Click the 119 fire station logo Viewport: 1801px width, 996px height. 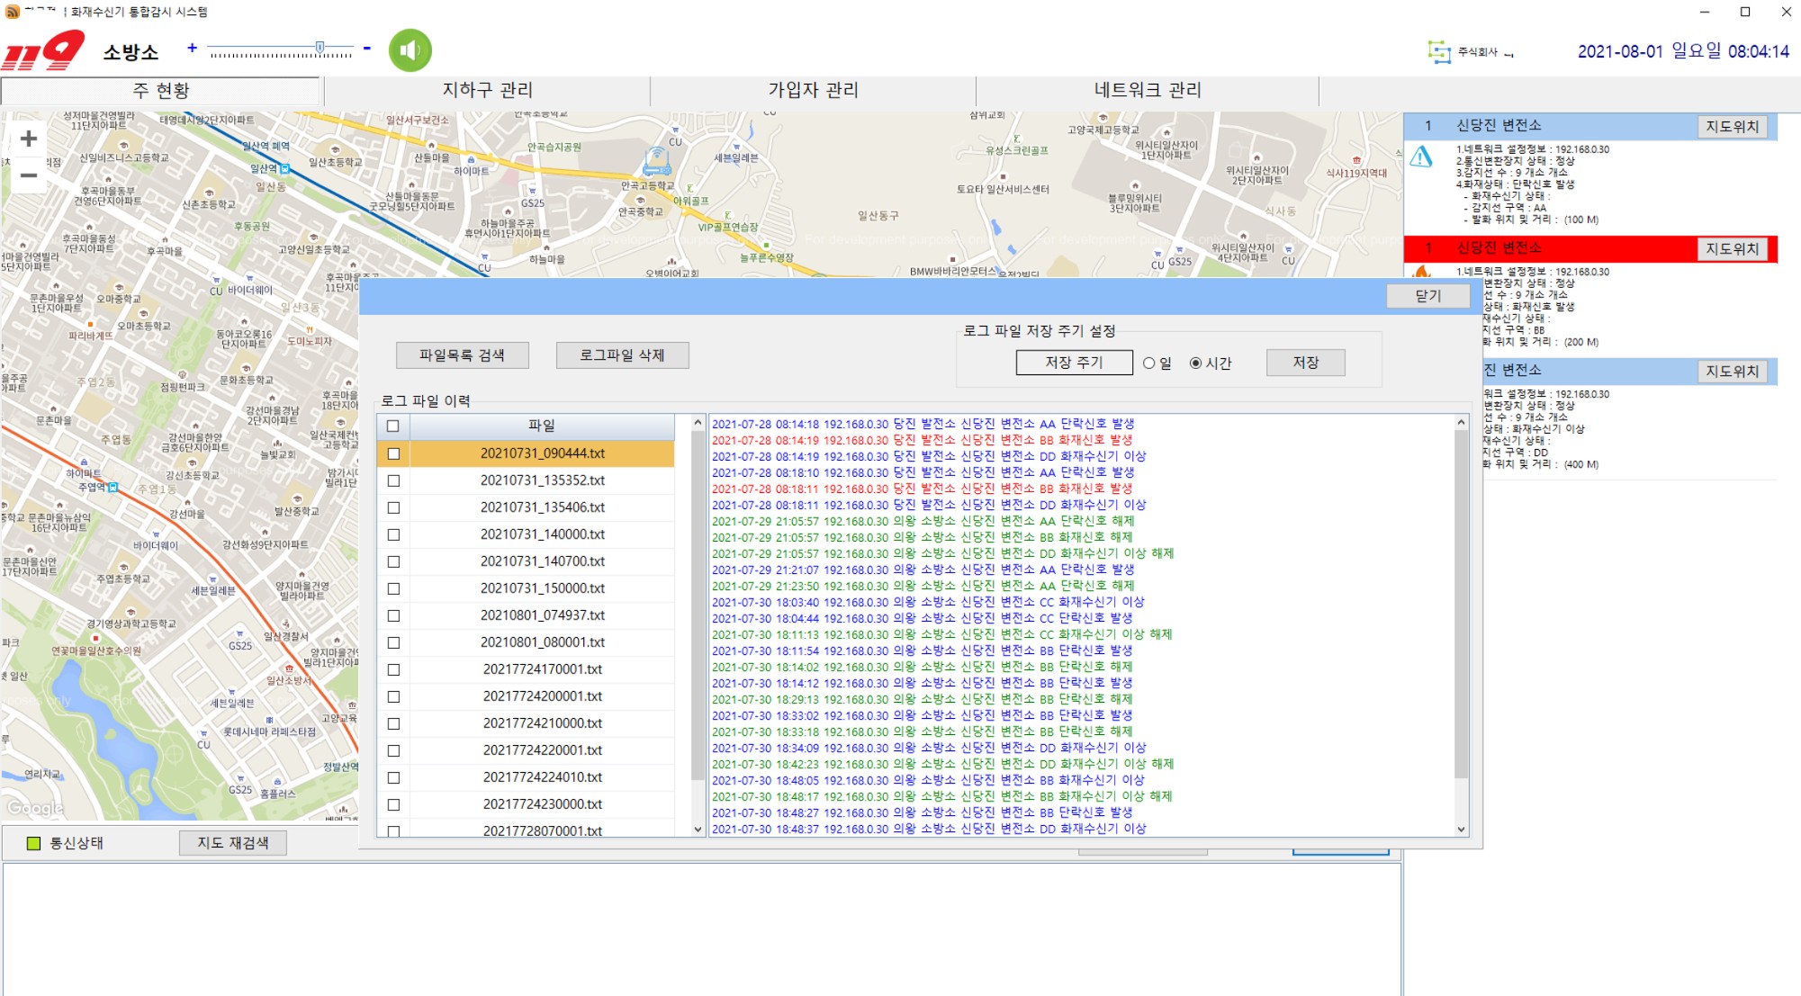[x=43, y=51]
